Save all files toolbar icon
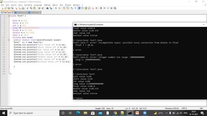This screenshot has width=207, height=116. pos(12,8)
